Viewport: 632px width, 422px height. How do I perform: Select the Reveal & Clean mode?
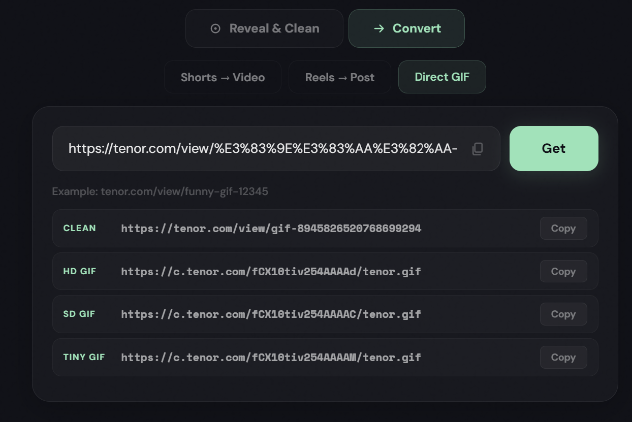[x=264, y=28]
